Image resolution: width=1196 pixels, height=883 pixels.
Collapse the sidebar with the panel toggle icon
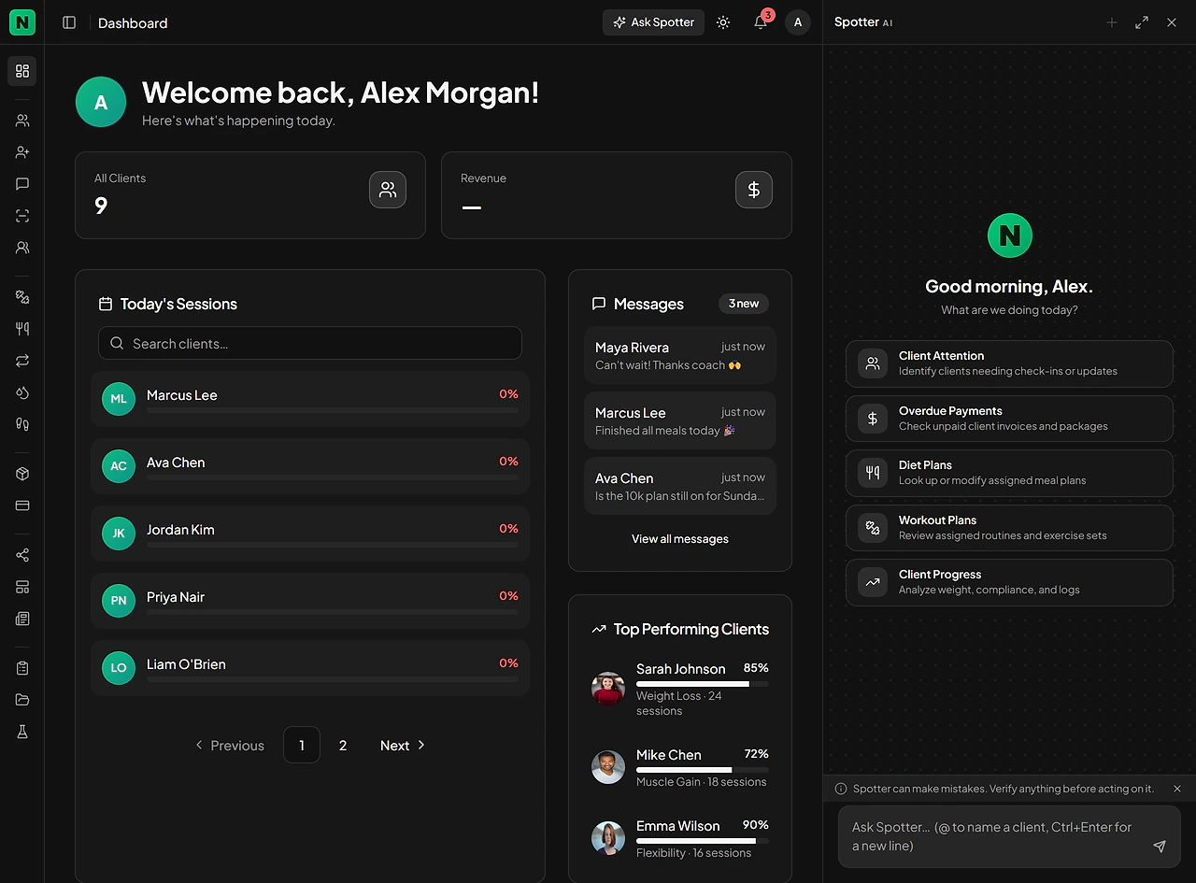tap(69, 22)
